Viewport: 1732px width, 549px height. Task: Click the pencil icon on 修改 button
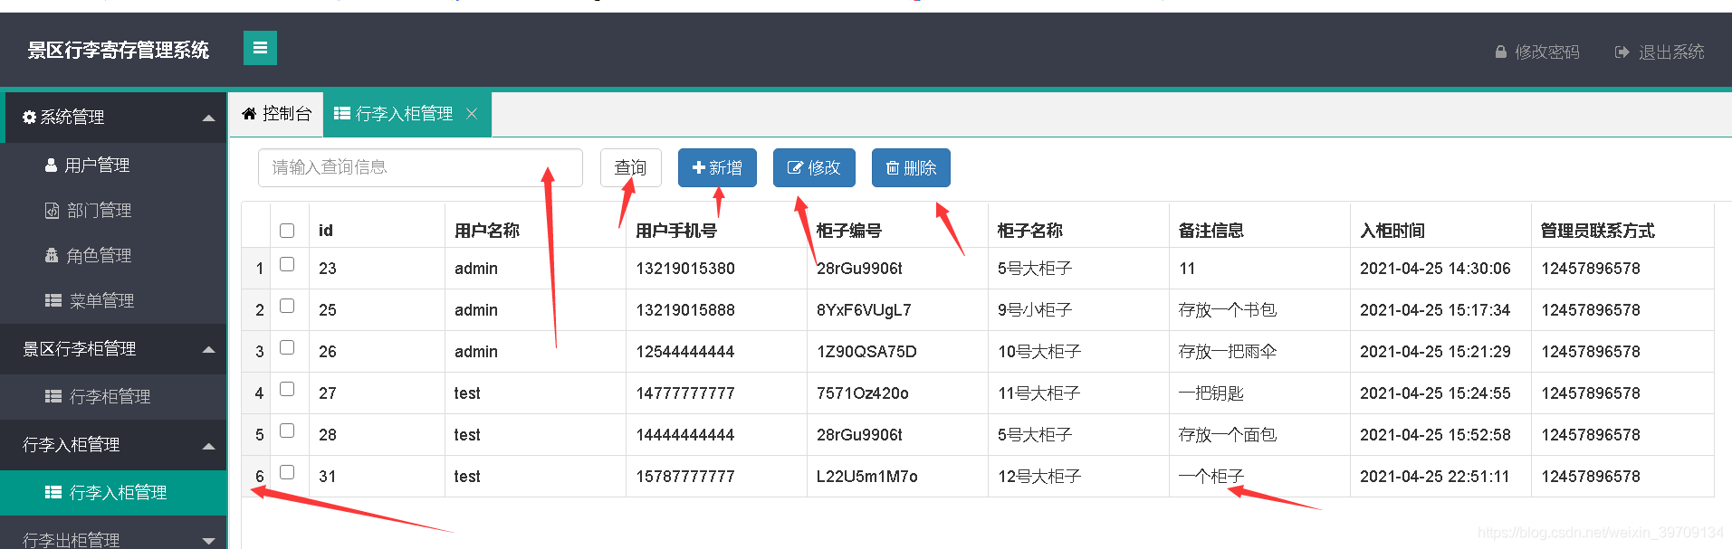point(795,168)
